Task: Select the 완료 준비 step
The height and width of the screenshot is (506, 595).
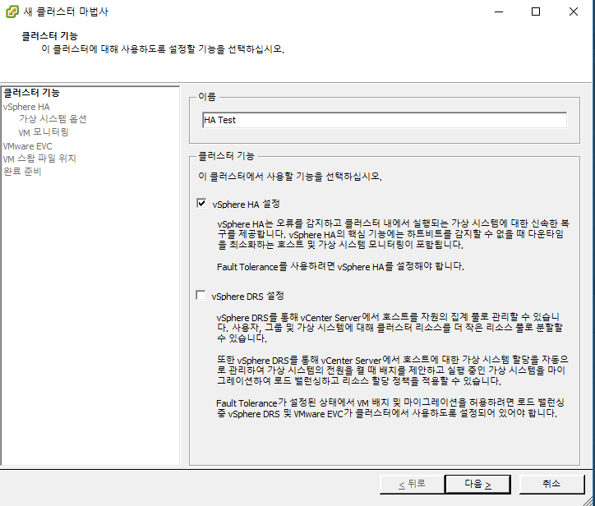Action: [22, 172]
